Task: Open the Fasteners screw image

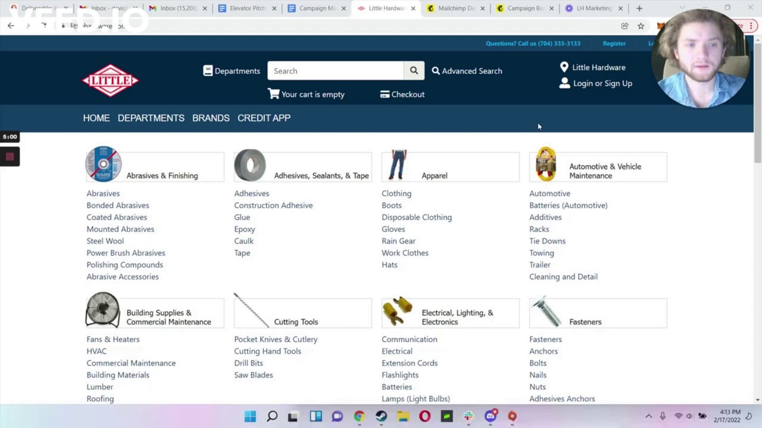Action: 546,312
